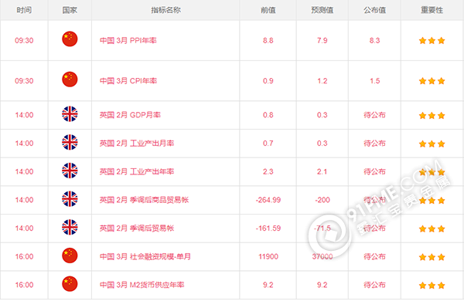The height and width of the screenshot is (301, 464).
Task: Open 英国 2月 GDP月率 indicator
Action: point(130,115)
